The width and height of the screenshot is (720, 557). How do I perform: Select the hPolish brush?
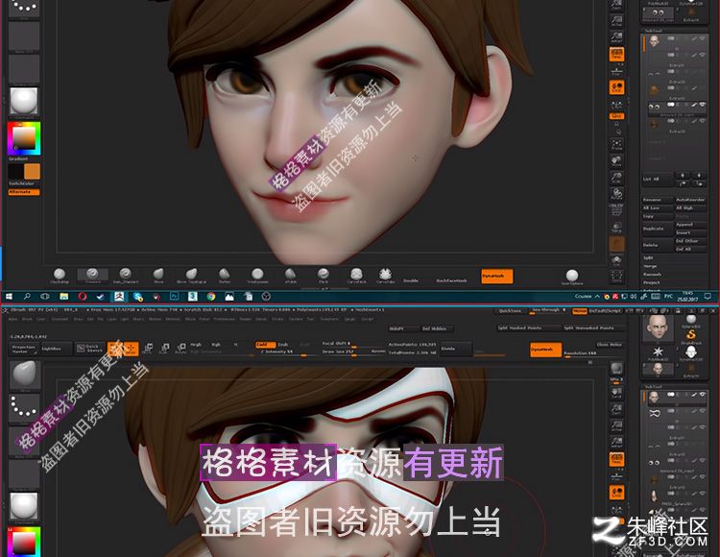tap(291, 276)
